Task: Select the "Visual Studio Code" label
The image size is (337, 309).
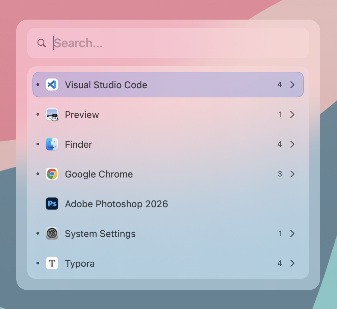Action: tap(106, 85)
